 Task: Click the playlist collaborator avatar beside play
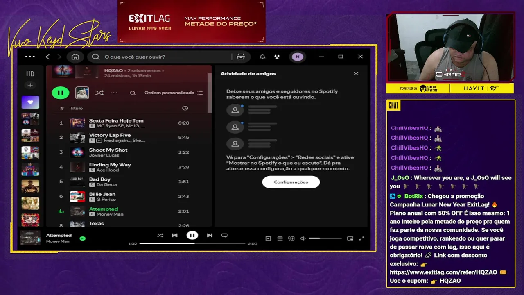pyautogui.click(x=82, y=93)
